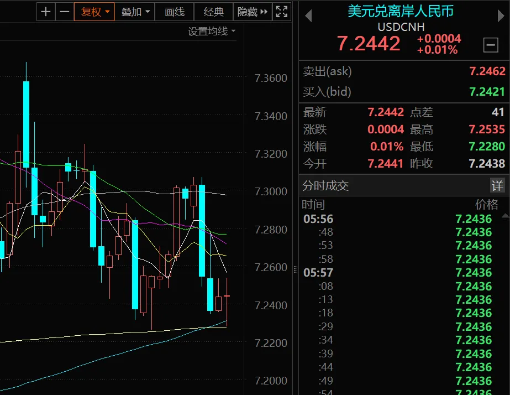Click the 买入(bid) price 7.2421
510x395 pixels.
[487, 91]
